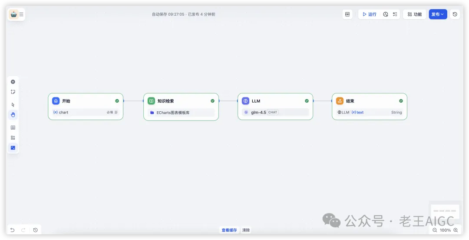
Task: Redo the last canvas action
Action: pyautogui.click(x=23, y=230)
